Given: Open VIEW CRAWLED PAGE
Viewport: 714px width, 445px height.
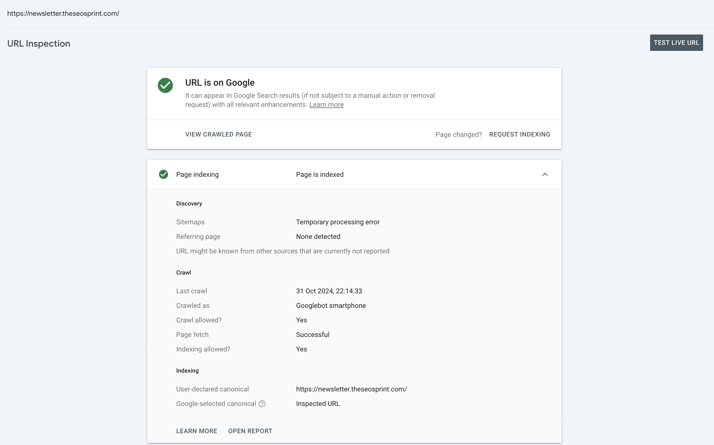Looking at the screenshot, I should tap(219, 134).
